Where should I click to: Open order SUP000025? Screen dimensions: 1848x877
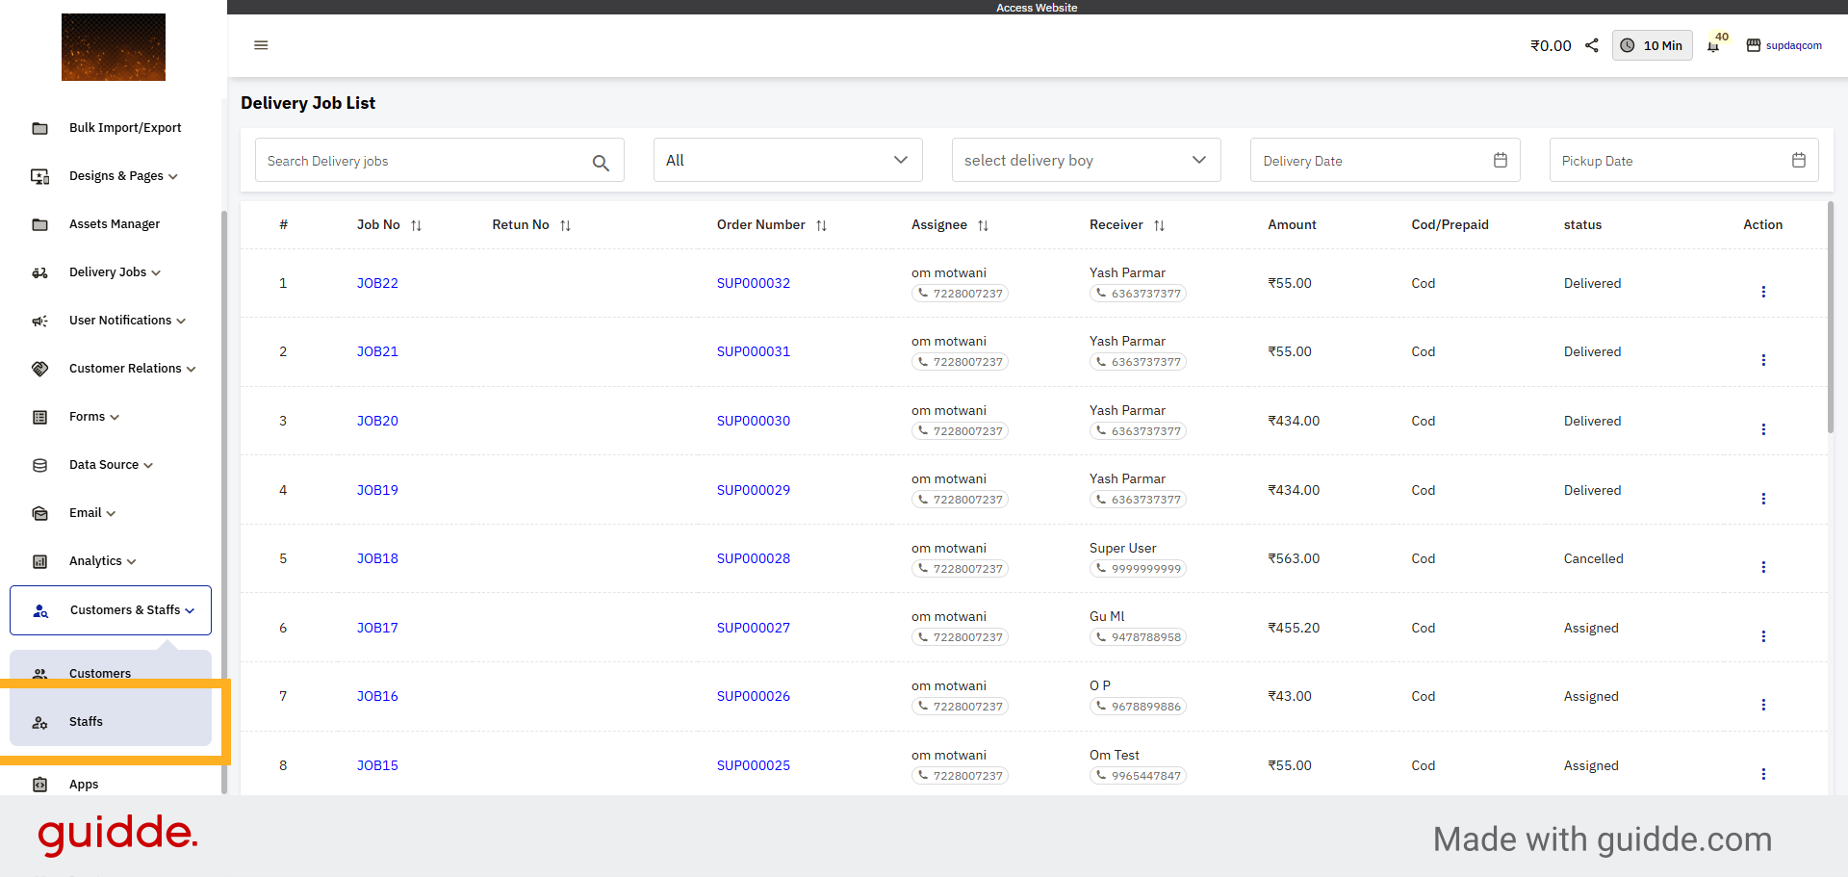point(754,765)
